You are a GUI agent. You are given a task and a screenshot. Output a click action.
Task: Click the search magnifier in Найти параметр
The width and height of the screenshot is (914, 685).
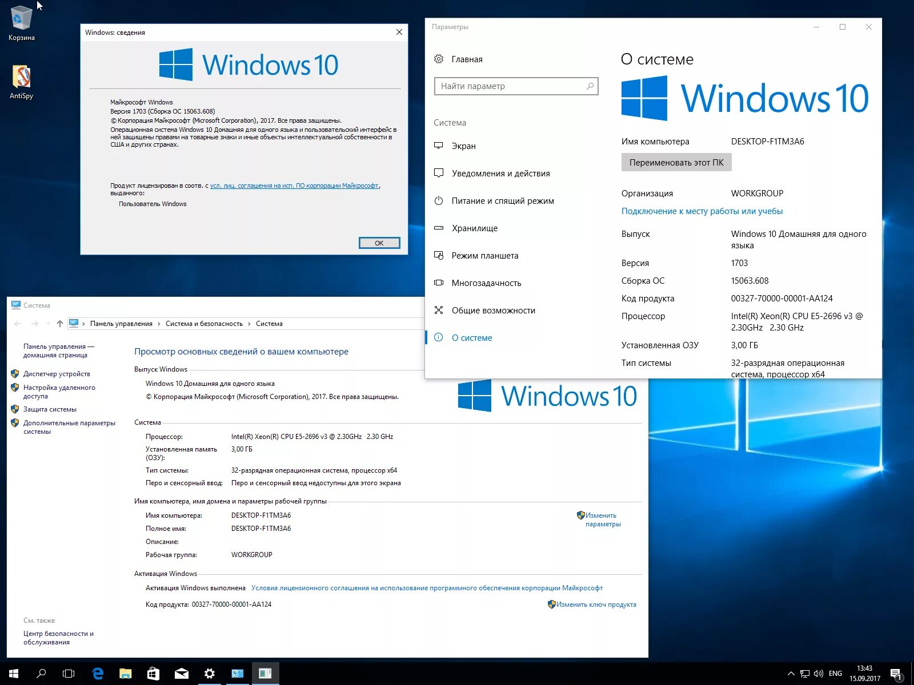590,86
